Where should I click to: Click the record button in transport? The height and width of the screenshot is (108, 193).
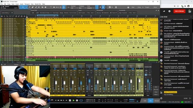coord(77,100)
